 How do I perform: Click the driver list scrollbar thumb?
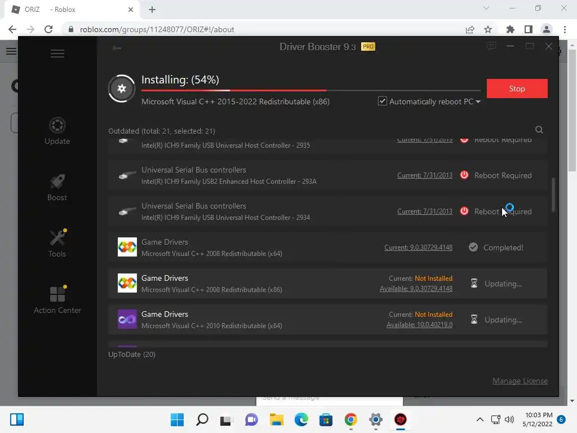tap(553, 195)
